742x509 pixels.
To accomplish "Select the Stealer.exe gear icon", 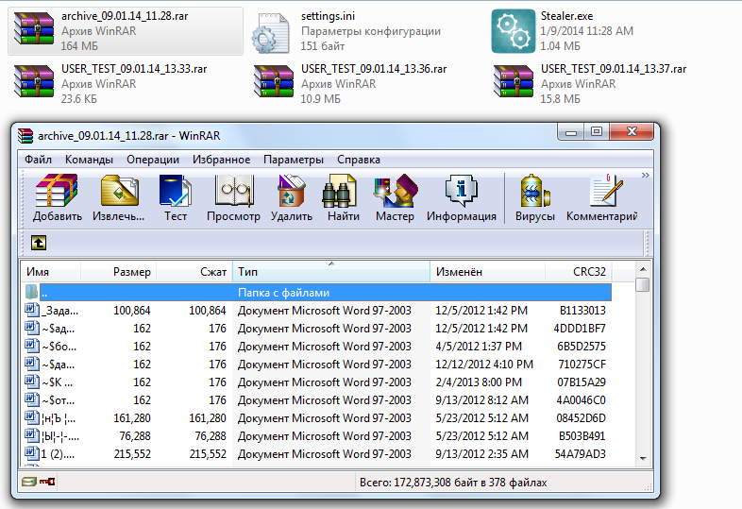I will coord(513,31).
